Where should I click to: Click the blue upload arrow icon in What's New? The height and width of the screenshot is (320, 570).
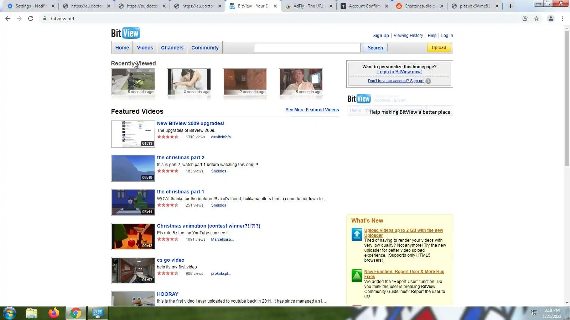pos(357,235)
